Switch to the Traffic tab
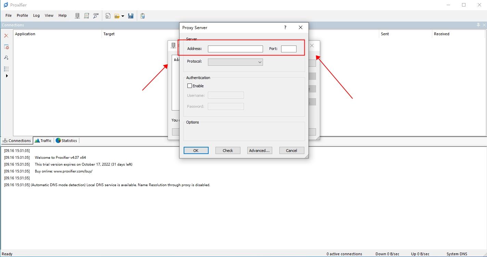This screenshot has width=487, height=257. point(43,141)
